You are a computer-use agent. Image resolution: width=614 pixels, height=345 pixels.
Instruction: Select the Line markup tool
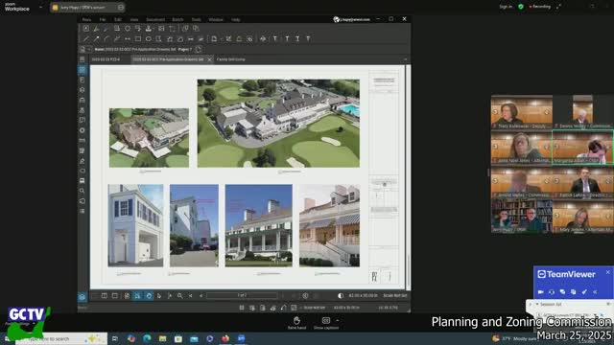point(85,38)
